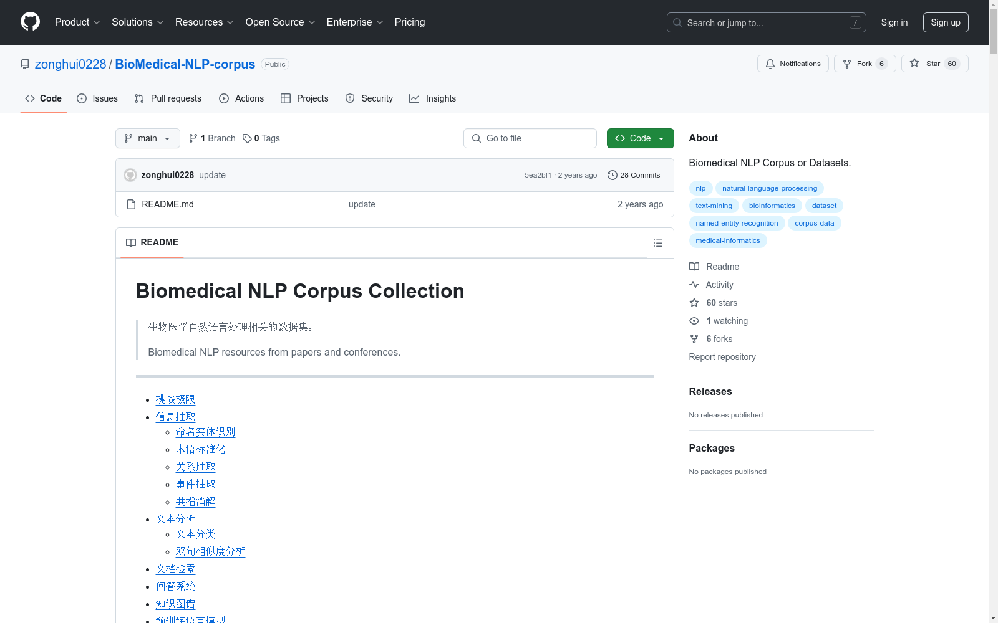The width and height of the screenshot is (998, 623).
Task: View the Insights tab
Action: pos(432,98)
